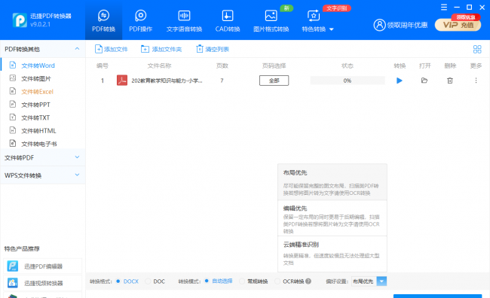Open the PDF转换 tab
The width and height of the screenshot is (490, 298).
(103, 20)
